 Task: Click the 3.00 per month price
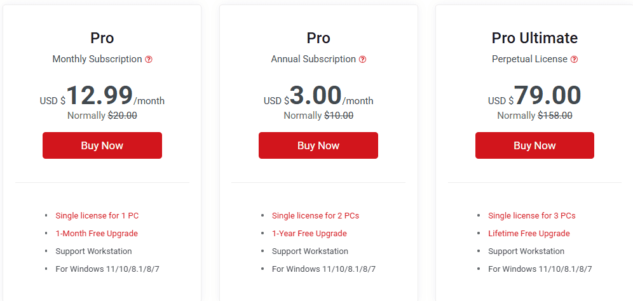point(316,96)
